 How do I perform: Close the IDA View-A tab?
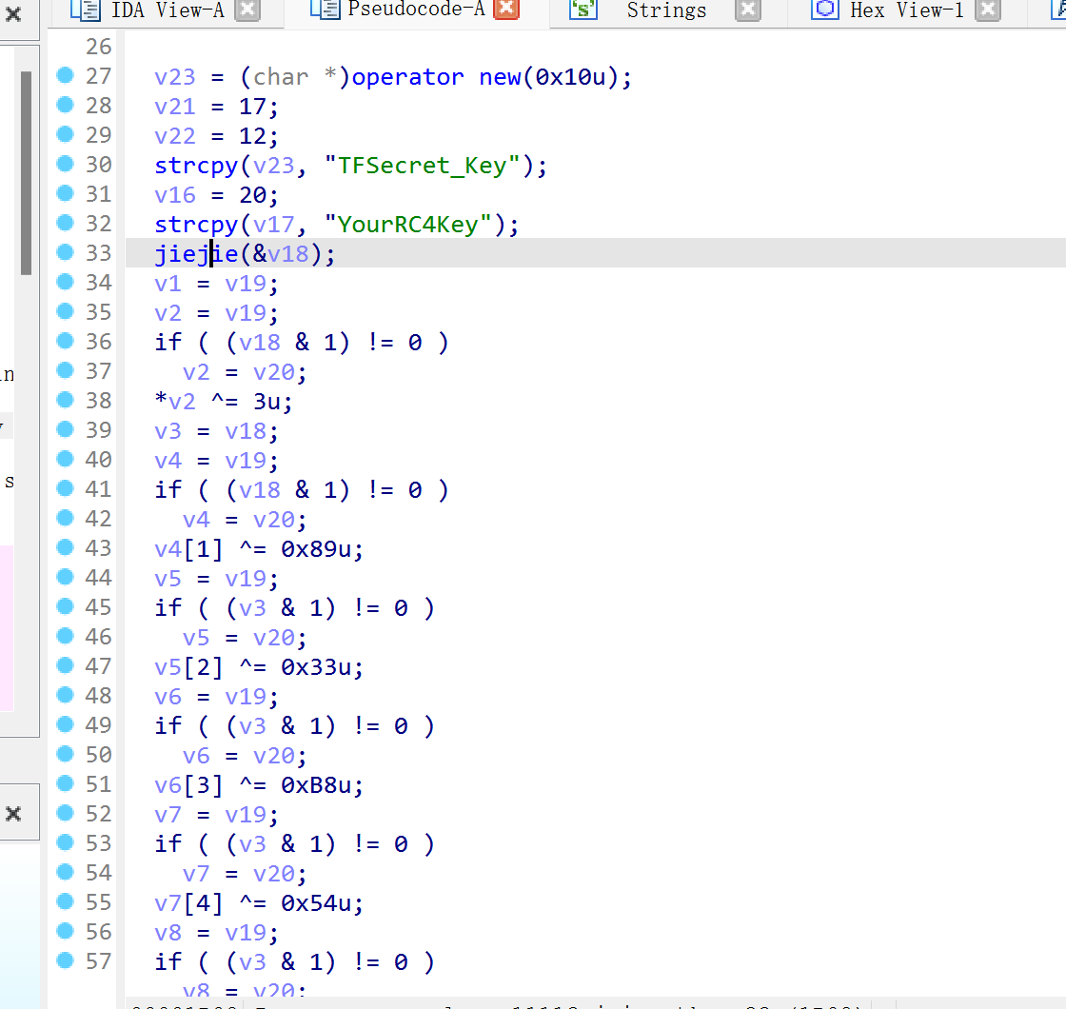pos(247,10)
